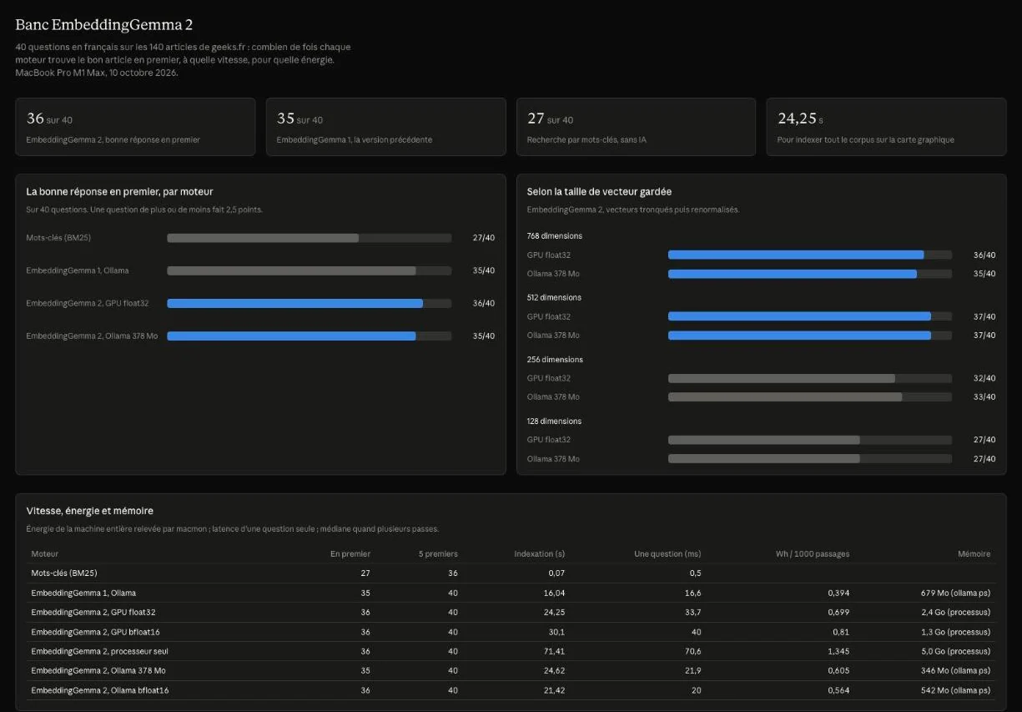Click the "16,04" indexation value
The height and width of the screenshot is (712, 1022).
(x=554, y=593)
